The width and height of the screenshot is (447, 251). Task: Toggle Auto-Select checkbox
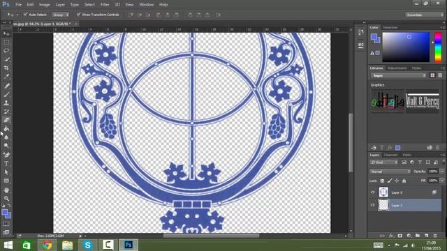click(x=25, y=14)
